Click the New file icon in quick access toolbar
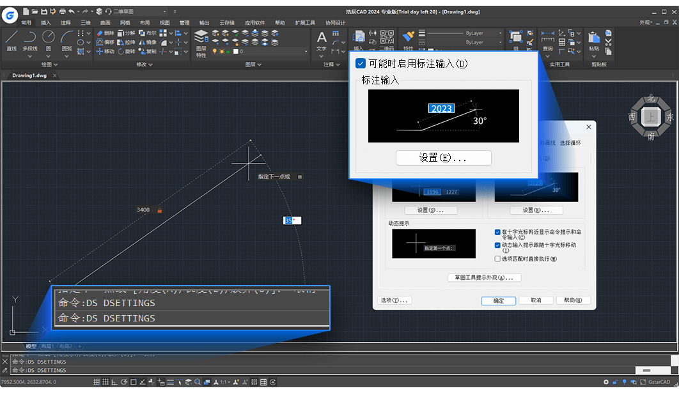Screen dimensions: 679x393 pos(26,12)
